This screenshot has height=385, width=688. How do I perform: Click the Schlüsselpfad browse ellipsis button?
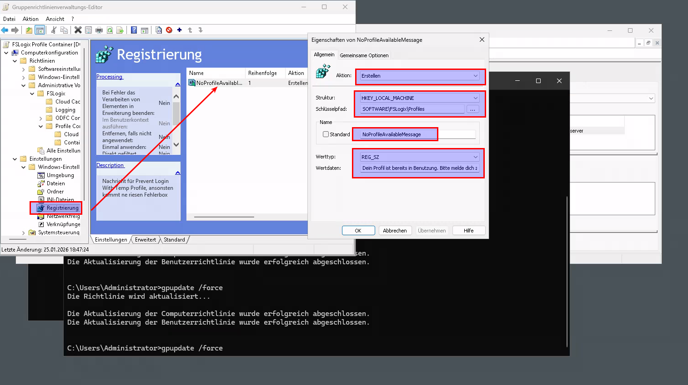point(472,109)
